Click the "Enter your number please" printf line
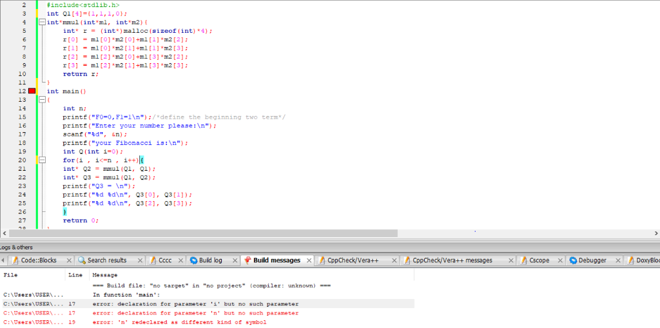 pos(140,126)
